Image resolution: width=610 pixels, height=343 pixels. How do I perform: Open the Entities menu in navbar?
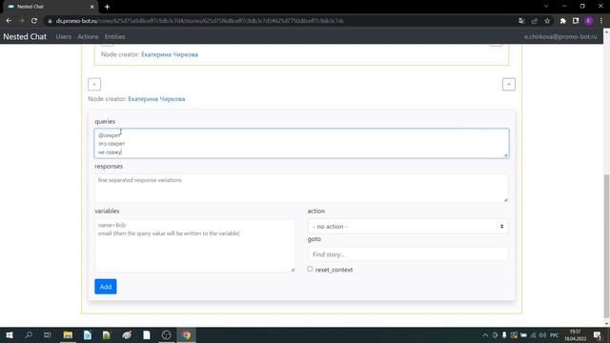(x=114, y=36)
